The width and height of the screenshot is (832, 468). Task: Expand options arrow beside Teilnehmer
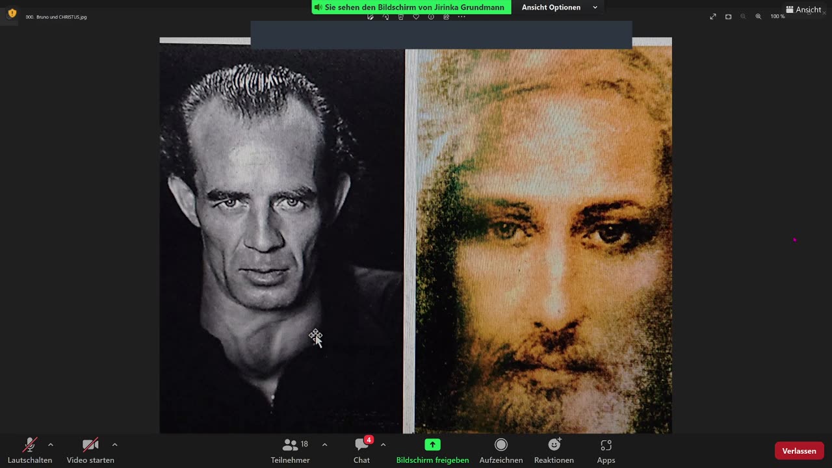324,445
